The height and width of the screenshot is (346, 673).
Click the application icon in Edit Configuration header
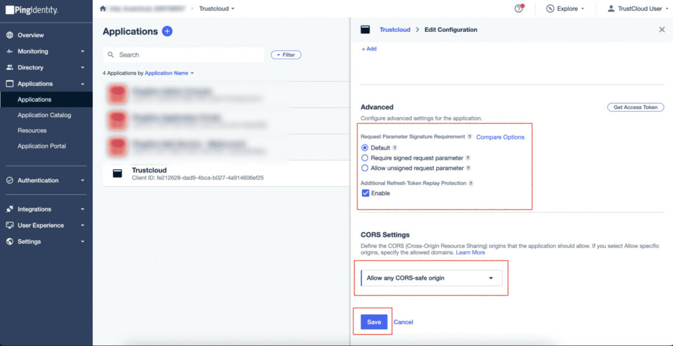pos(365,30)
